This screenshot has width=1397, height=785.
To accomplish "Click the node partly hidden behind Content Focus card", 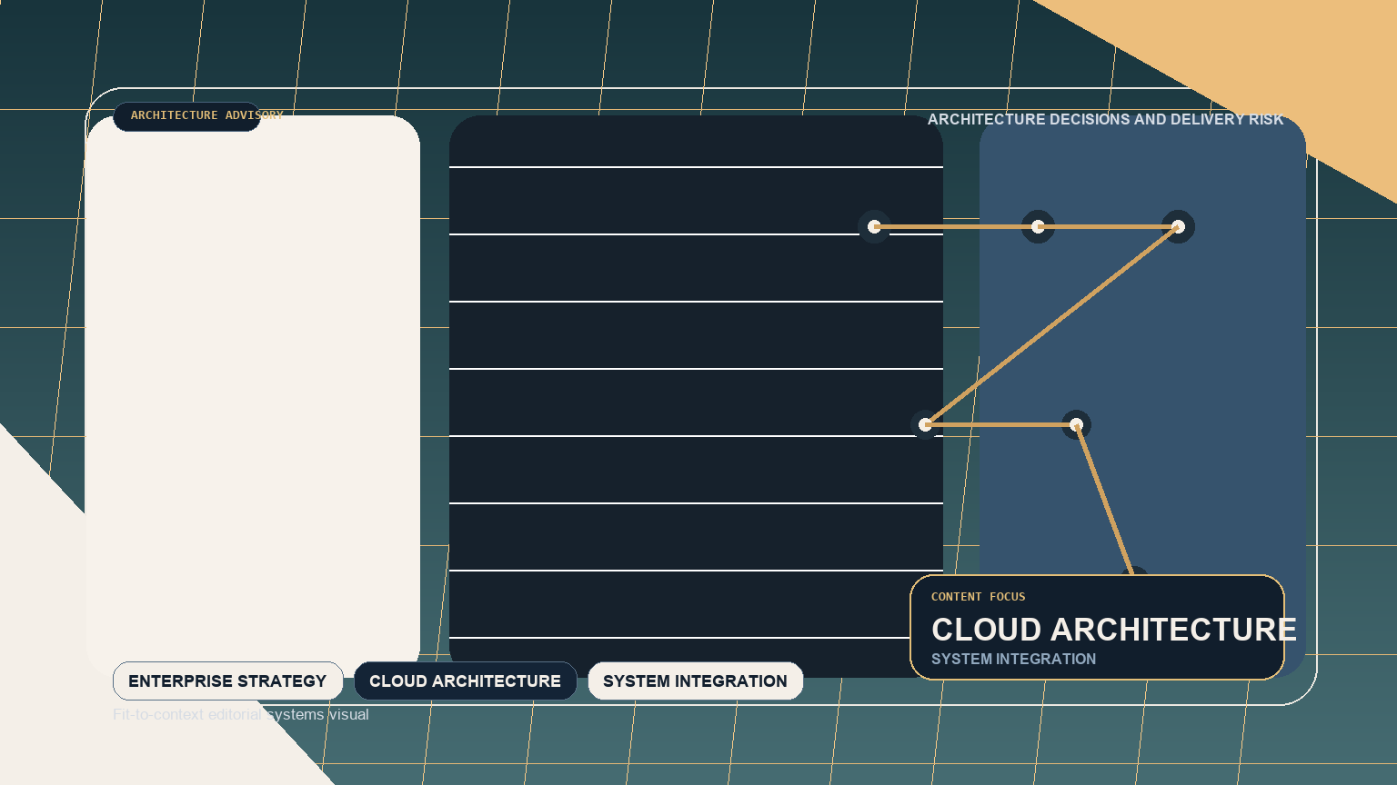I will 1136,571.
